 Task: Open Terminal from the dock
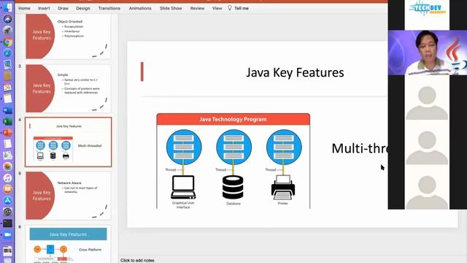click(x=7, y=223)
